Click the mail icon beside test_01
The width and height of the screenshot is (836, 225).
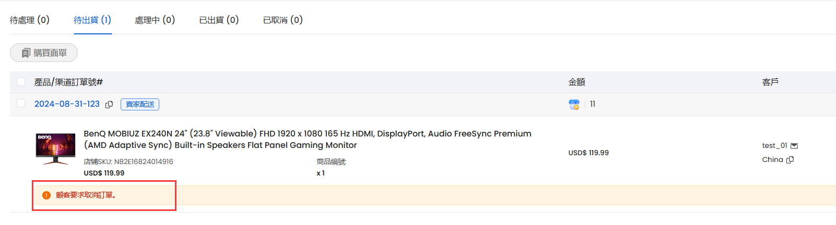[794, 146]
